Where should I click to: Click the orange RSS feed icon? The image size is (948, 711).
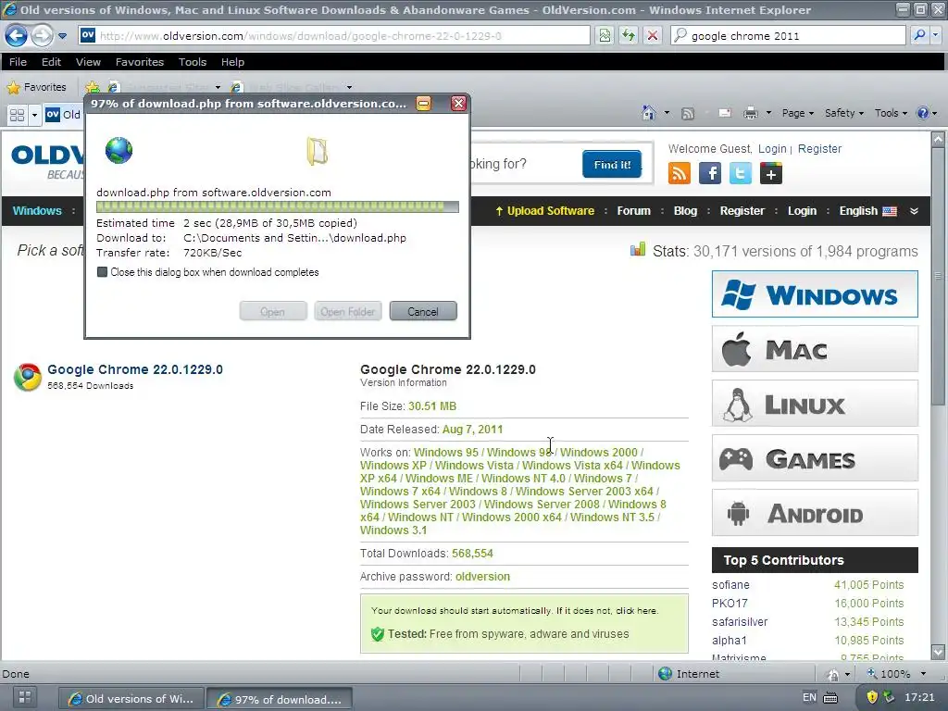tap(679, 173)
